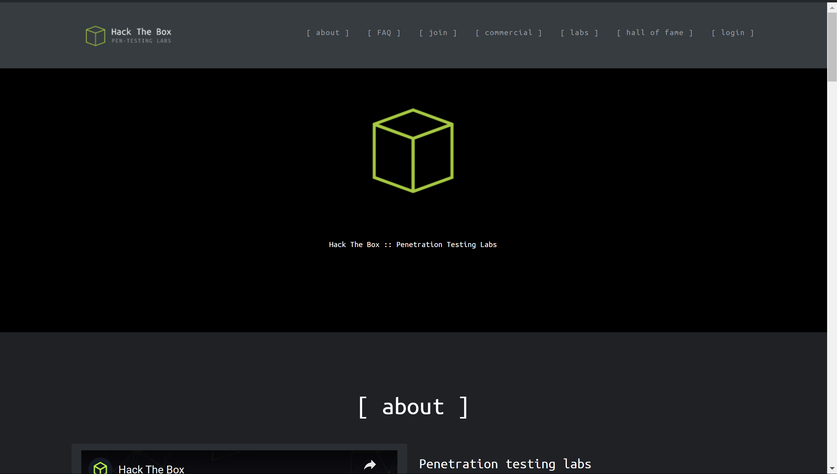The height and width of the screenshot is (474, 837).
Task: Click the Hack The Box header title text
Action: pyautogui.click(x=141, y=32)
